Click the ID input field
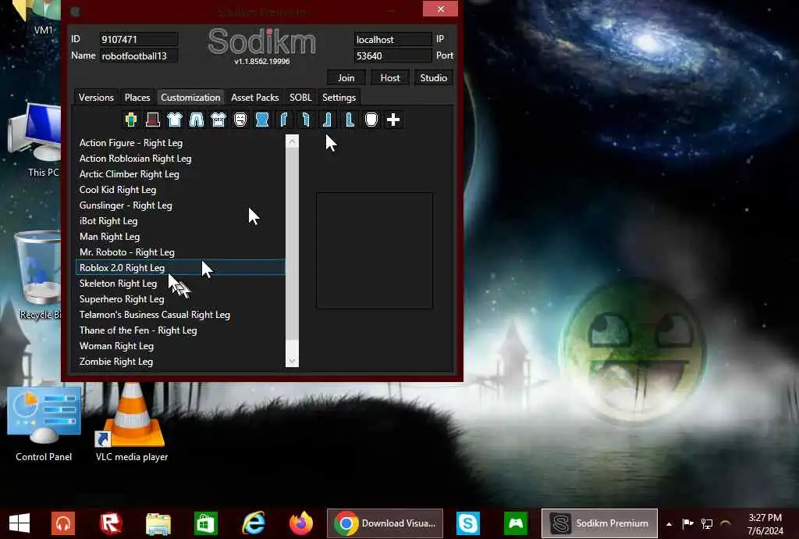The width and height of the screenshot is (799, 539). pos(138,39)
